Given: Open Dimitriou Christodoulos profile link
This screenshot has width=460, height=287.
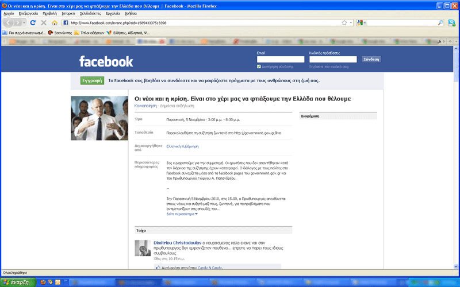Looking at the screenshot, I should click(178, 243).
